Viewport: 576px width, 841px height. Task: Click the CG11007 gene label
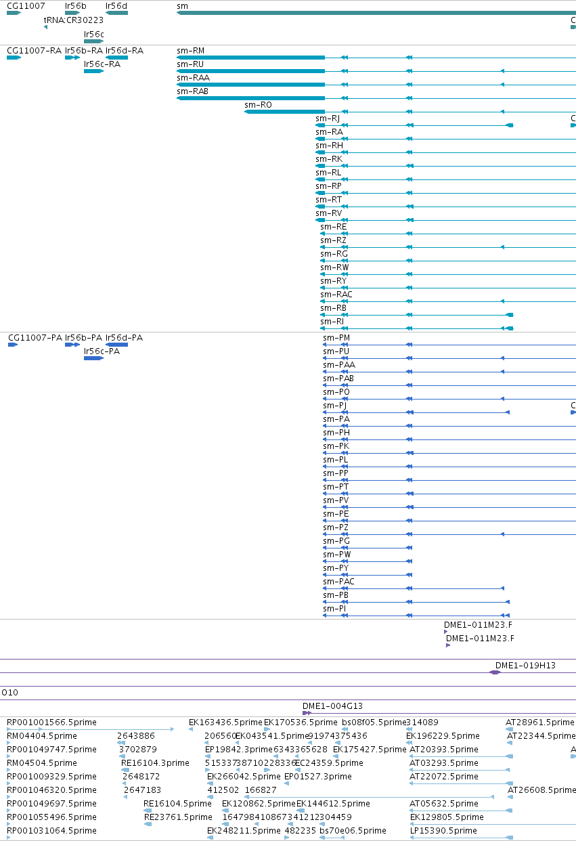pos(26,6)
